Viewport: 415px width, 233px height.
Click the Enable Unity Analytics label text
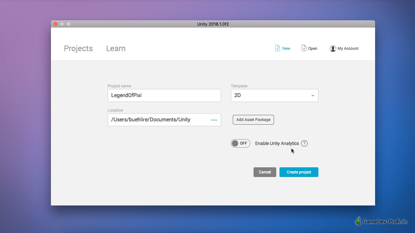(x=277, y=143)
